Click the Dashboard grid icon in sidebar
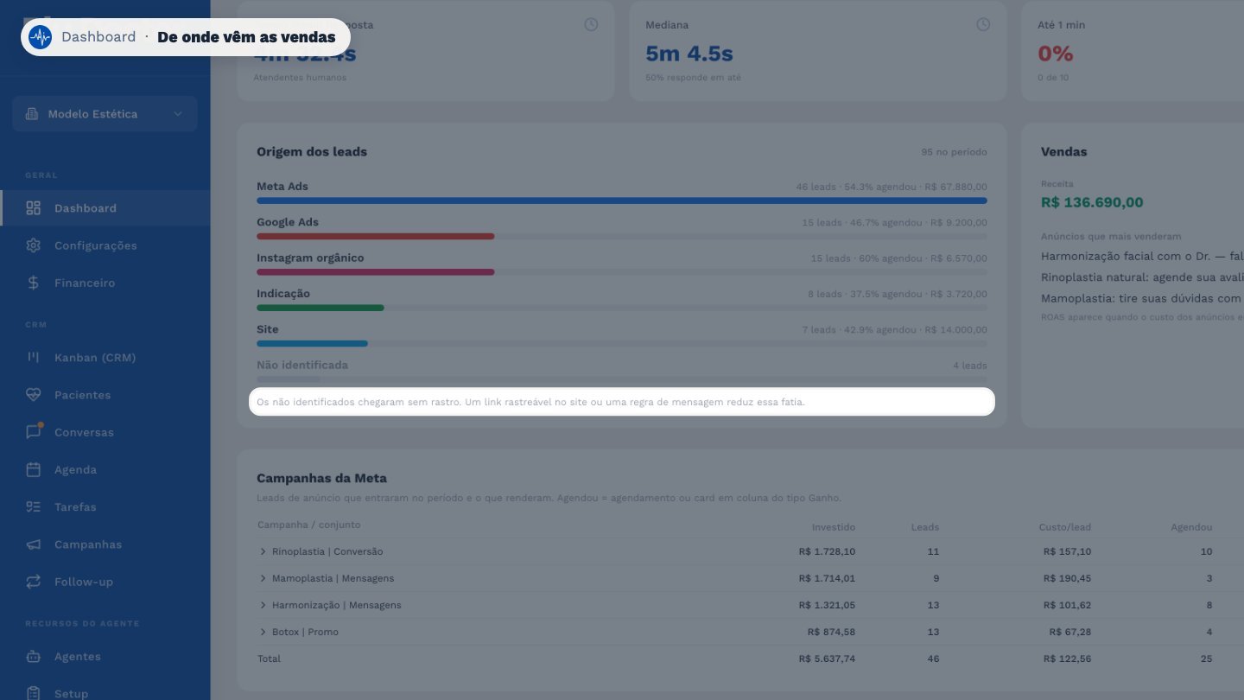The image size is (1244, 700). [34, 208]
